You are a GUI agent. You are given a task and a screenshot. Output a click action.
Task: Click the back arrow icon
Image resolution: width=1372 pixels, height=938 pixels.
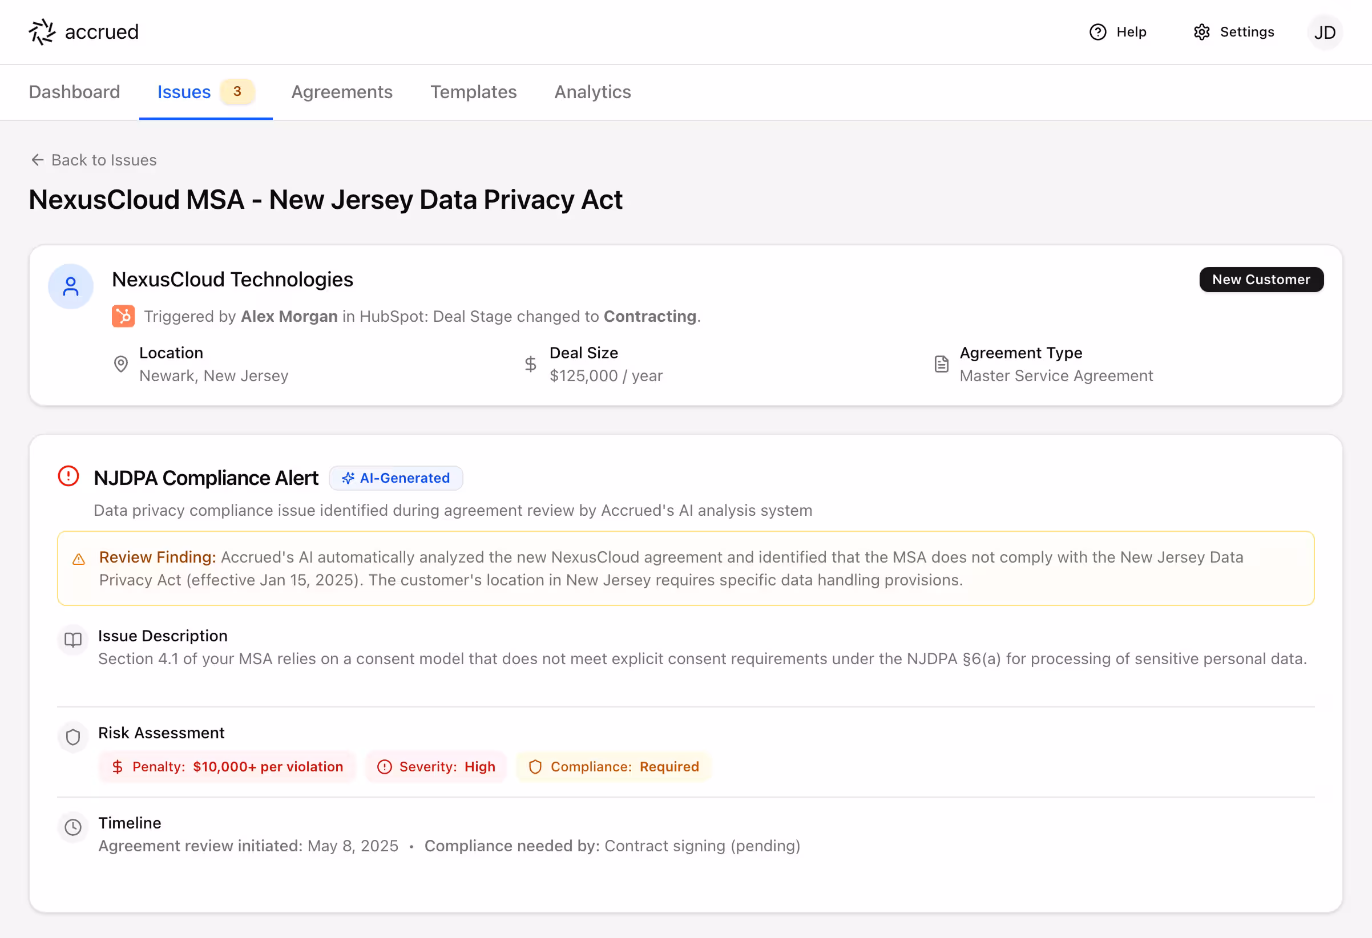(x=38, y=160)
